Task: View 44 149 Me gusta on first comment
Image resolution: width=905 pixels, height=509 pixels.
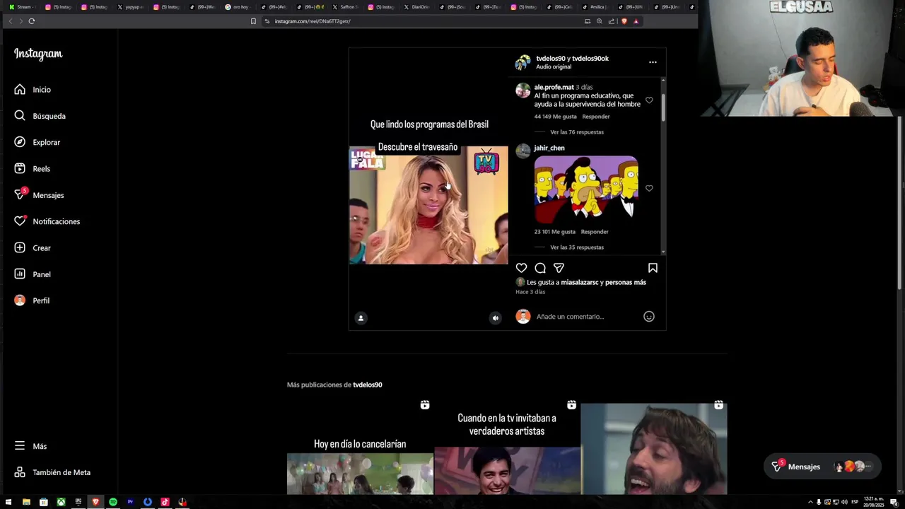Action: point(555,117)
